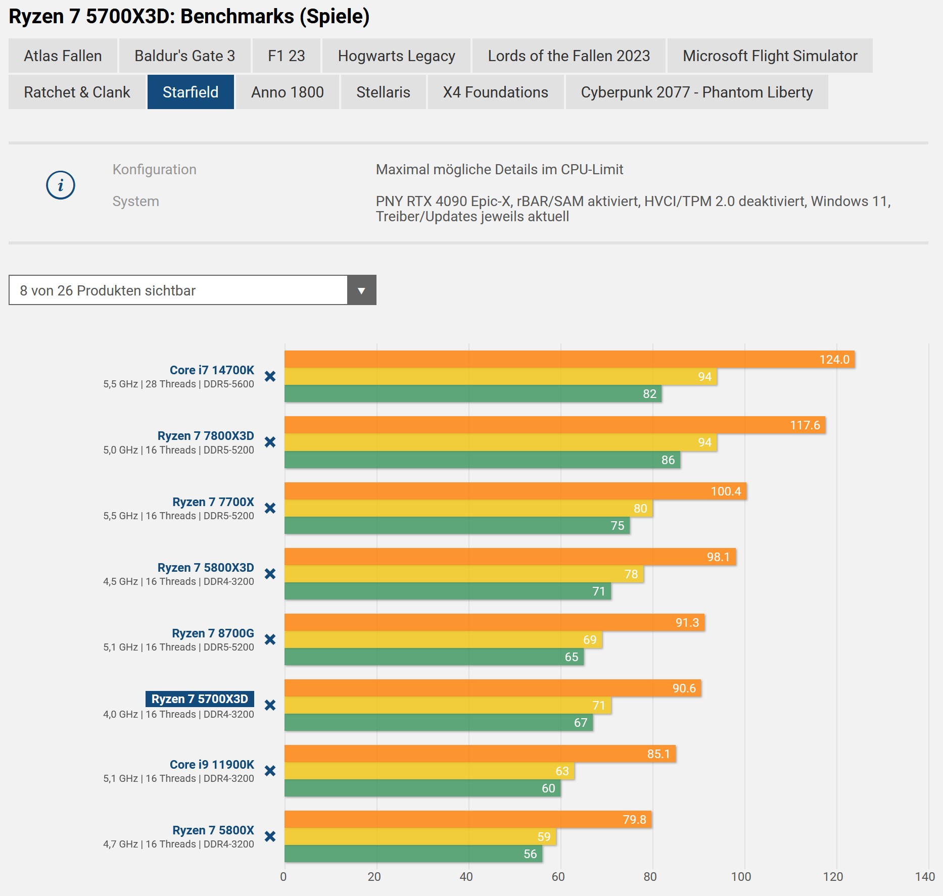Visit the Ryzen 7 8700G link

213,633
